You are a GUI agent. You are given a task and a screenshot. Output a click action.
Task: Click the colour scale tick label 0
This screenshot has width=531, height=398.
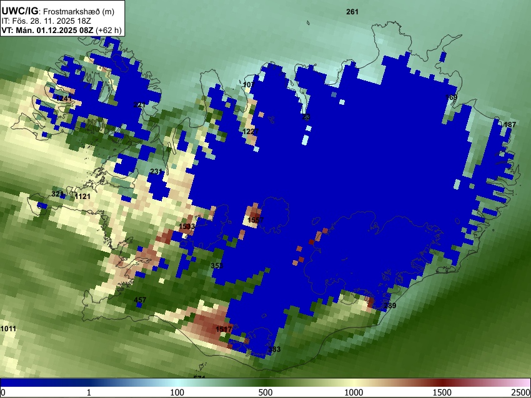tap(3, 392)
